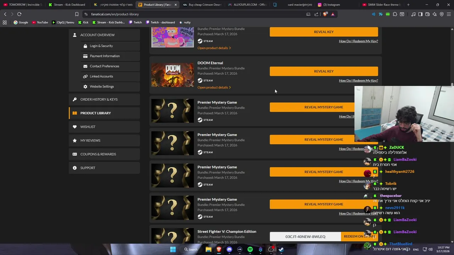Open the nutty bookmark
The image size is (454, 255).
184,22
